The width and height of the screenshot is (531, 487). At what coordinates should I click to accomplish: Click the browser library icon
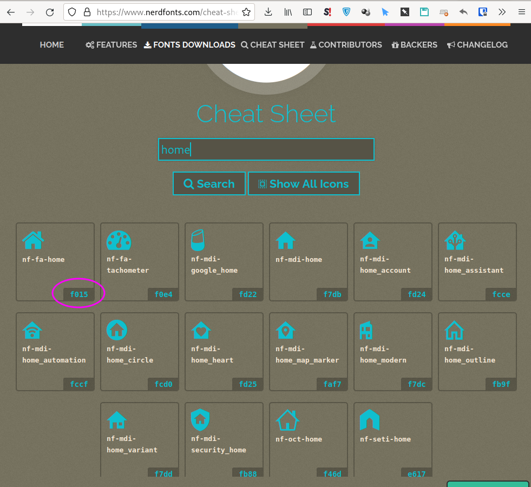(x=288, y=11)
